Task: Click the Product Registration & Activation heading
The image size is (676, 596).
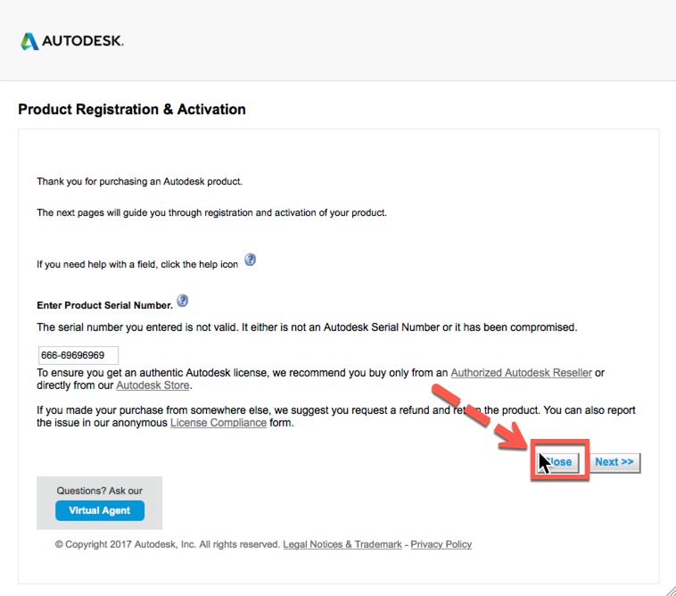Action: click(x=132, y=109)
